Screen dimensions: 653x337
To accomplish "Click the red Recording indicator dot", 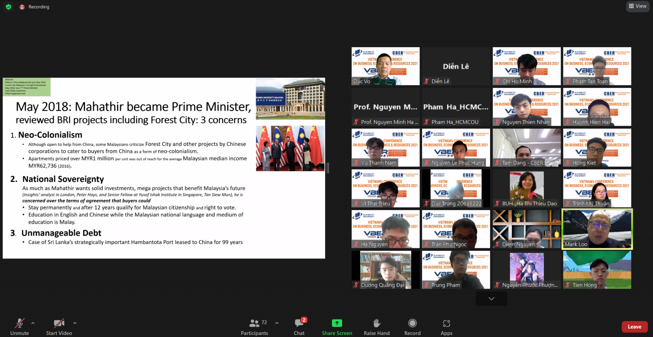I will (22, 7).
